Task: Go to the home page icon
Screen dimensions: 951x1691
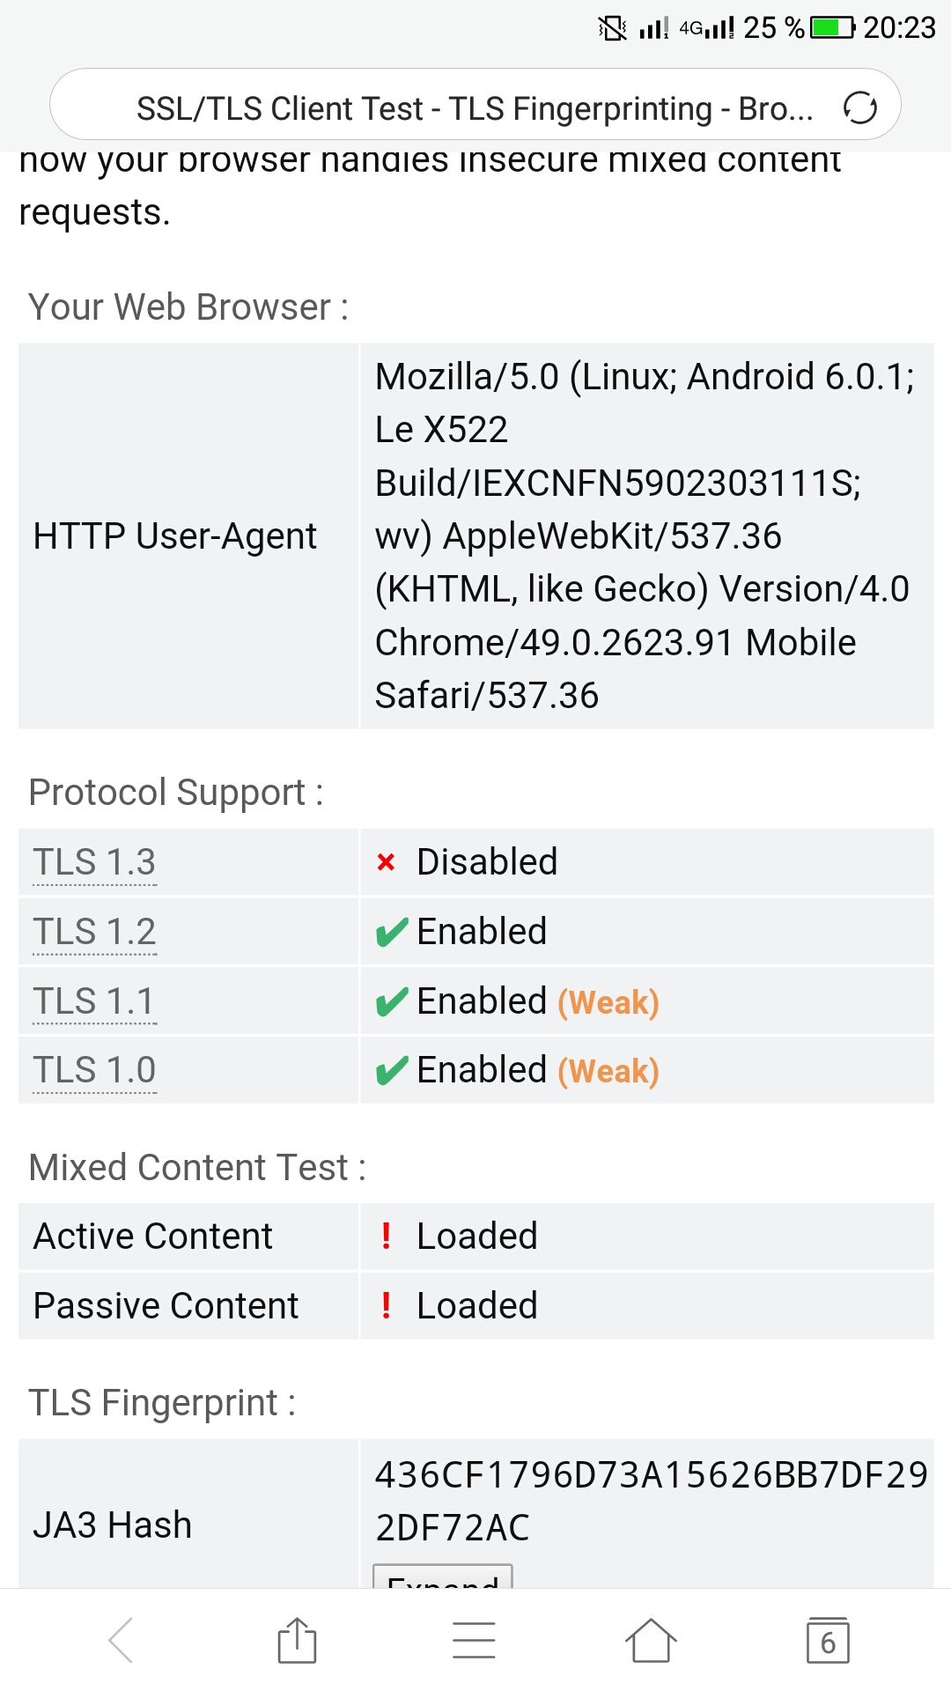Action: [x=651, y=1640]
